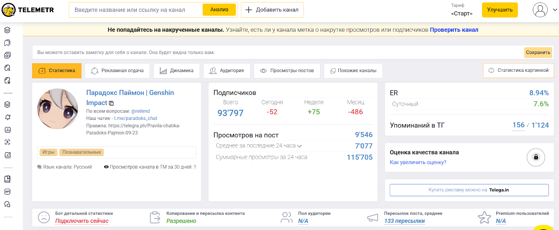
Task: Click the face-scan icon in sidebar
Action: coord(7,142)
